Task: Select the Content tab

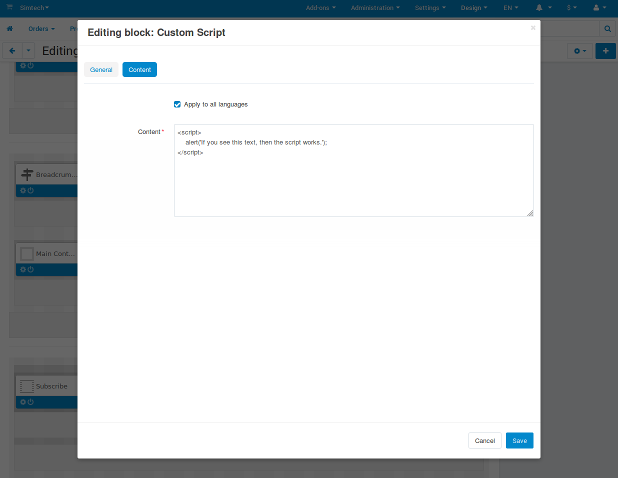Action: click(139, 69)
